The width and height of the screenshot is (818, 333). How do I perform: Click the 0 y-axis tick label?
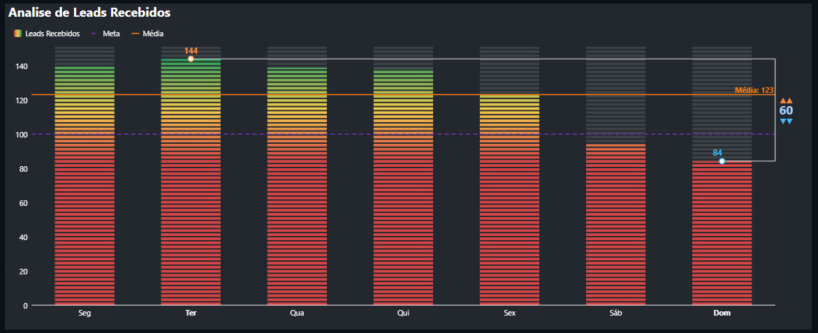(26, 305)
